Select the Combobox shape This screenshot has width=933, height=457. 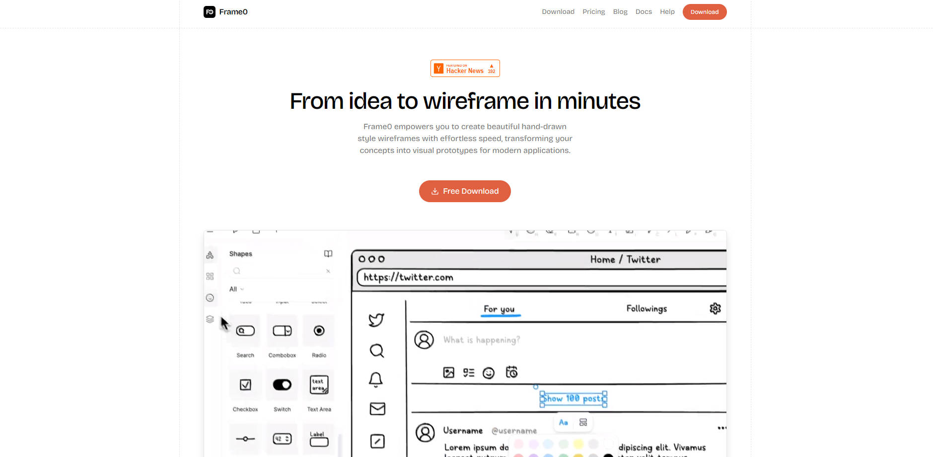coord(282,331)
